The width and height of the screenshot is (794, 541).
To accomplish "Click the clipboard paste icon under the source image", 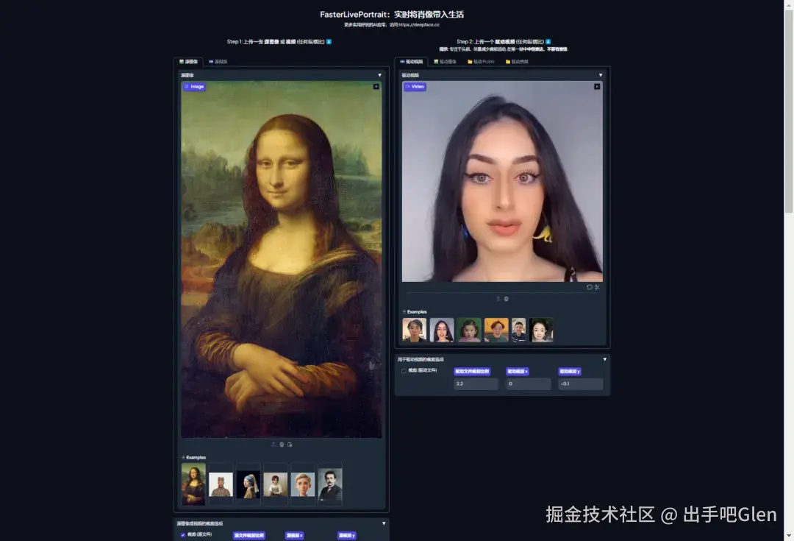I will (x=290, y=445).
